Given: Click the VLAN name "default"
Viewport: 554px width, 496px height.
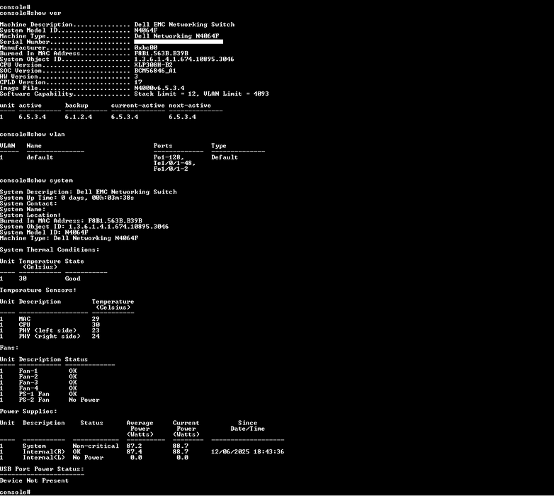Looking at the screenshot, I should (40, 157).
